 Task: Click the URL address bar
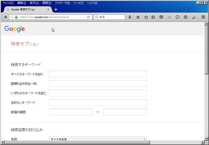(52, 17)
